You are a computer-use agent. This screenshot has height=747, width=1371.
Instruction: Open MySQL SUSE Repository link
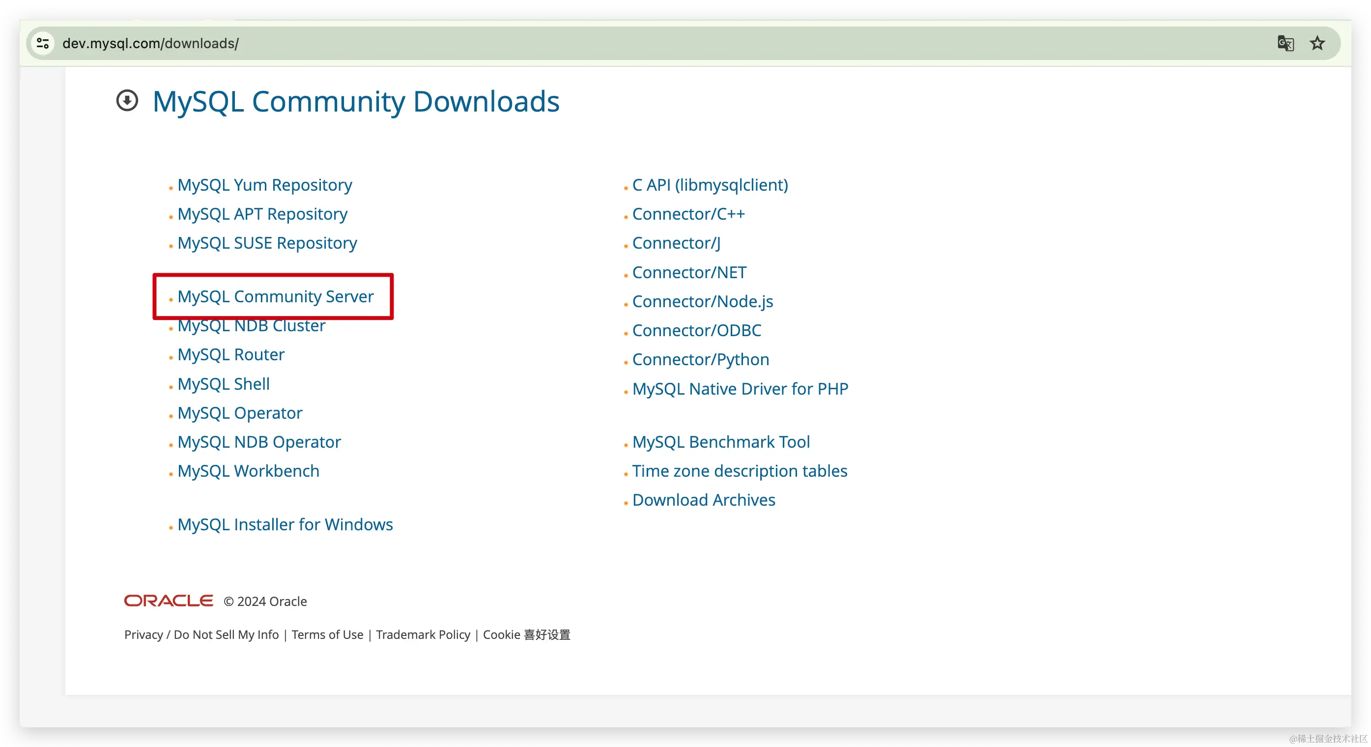coord(267,243)
